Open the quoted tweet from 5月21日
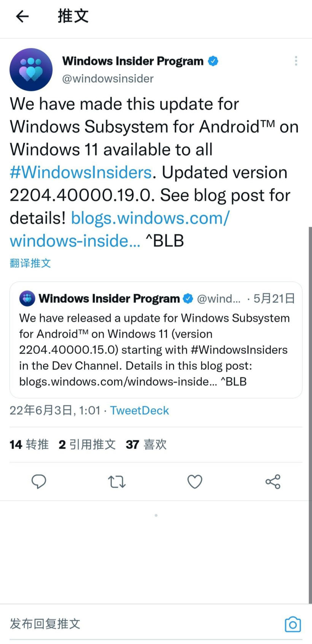The height and width of the screenshot is (644, 312). click(156, 340)
